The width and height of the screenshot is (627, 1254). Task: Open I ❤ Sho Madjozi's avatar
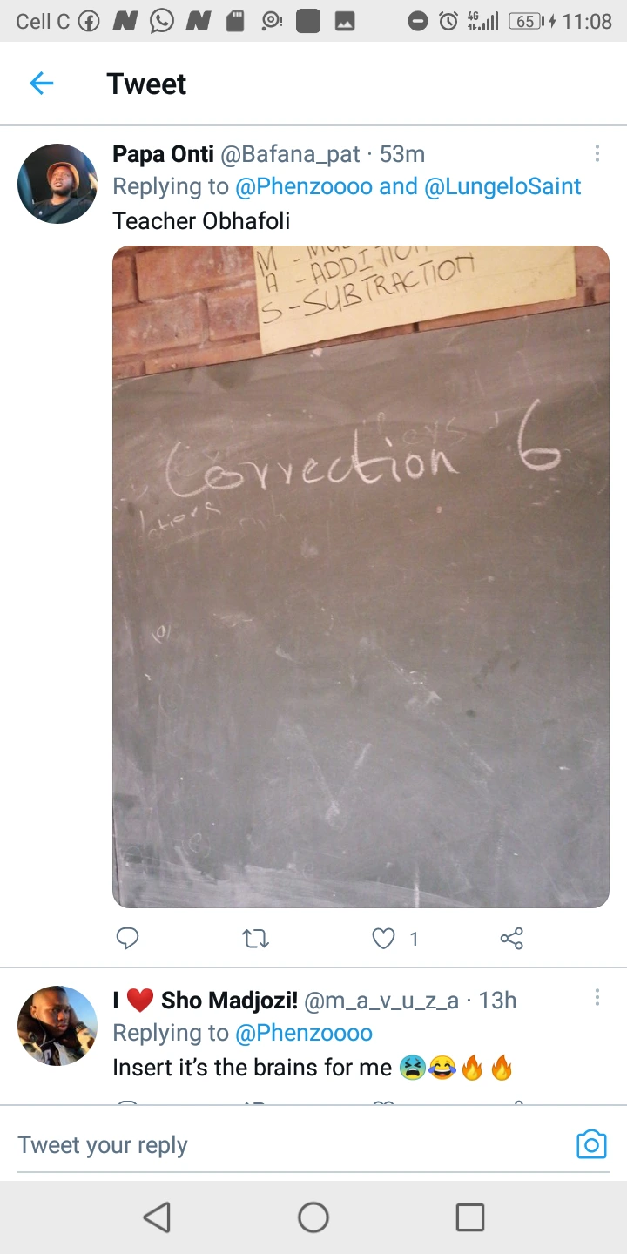57,1026
